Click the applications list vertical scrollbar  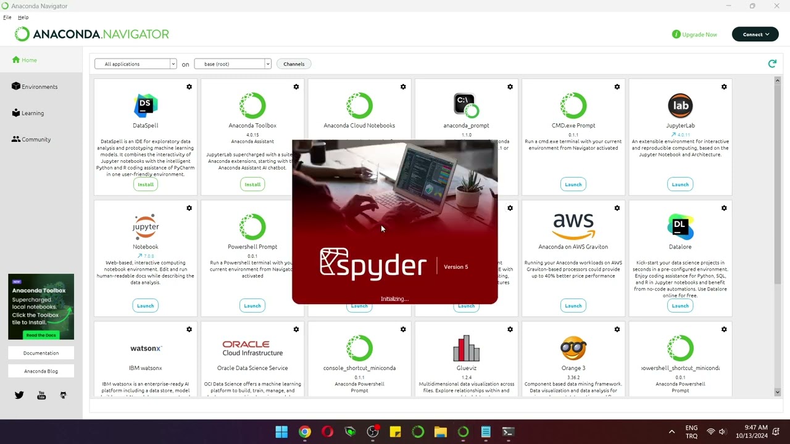(777, 185)
